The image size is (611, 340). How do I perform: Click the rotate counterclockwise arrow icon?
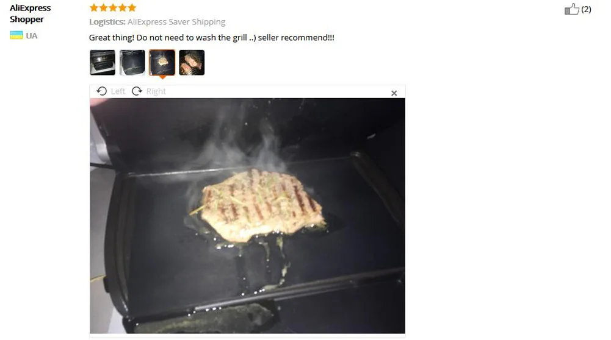(x=102, y=91)
